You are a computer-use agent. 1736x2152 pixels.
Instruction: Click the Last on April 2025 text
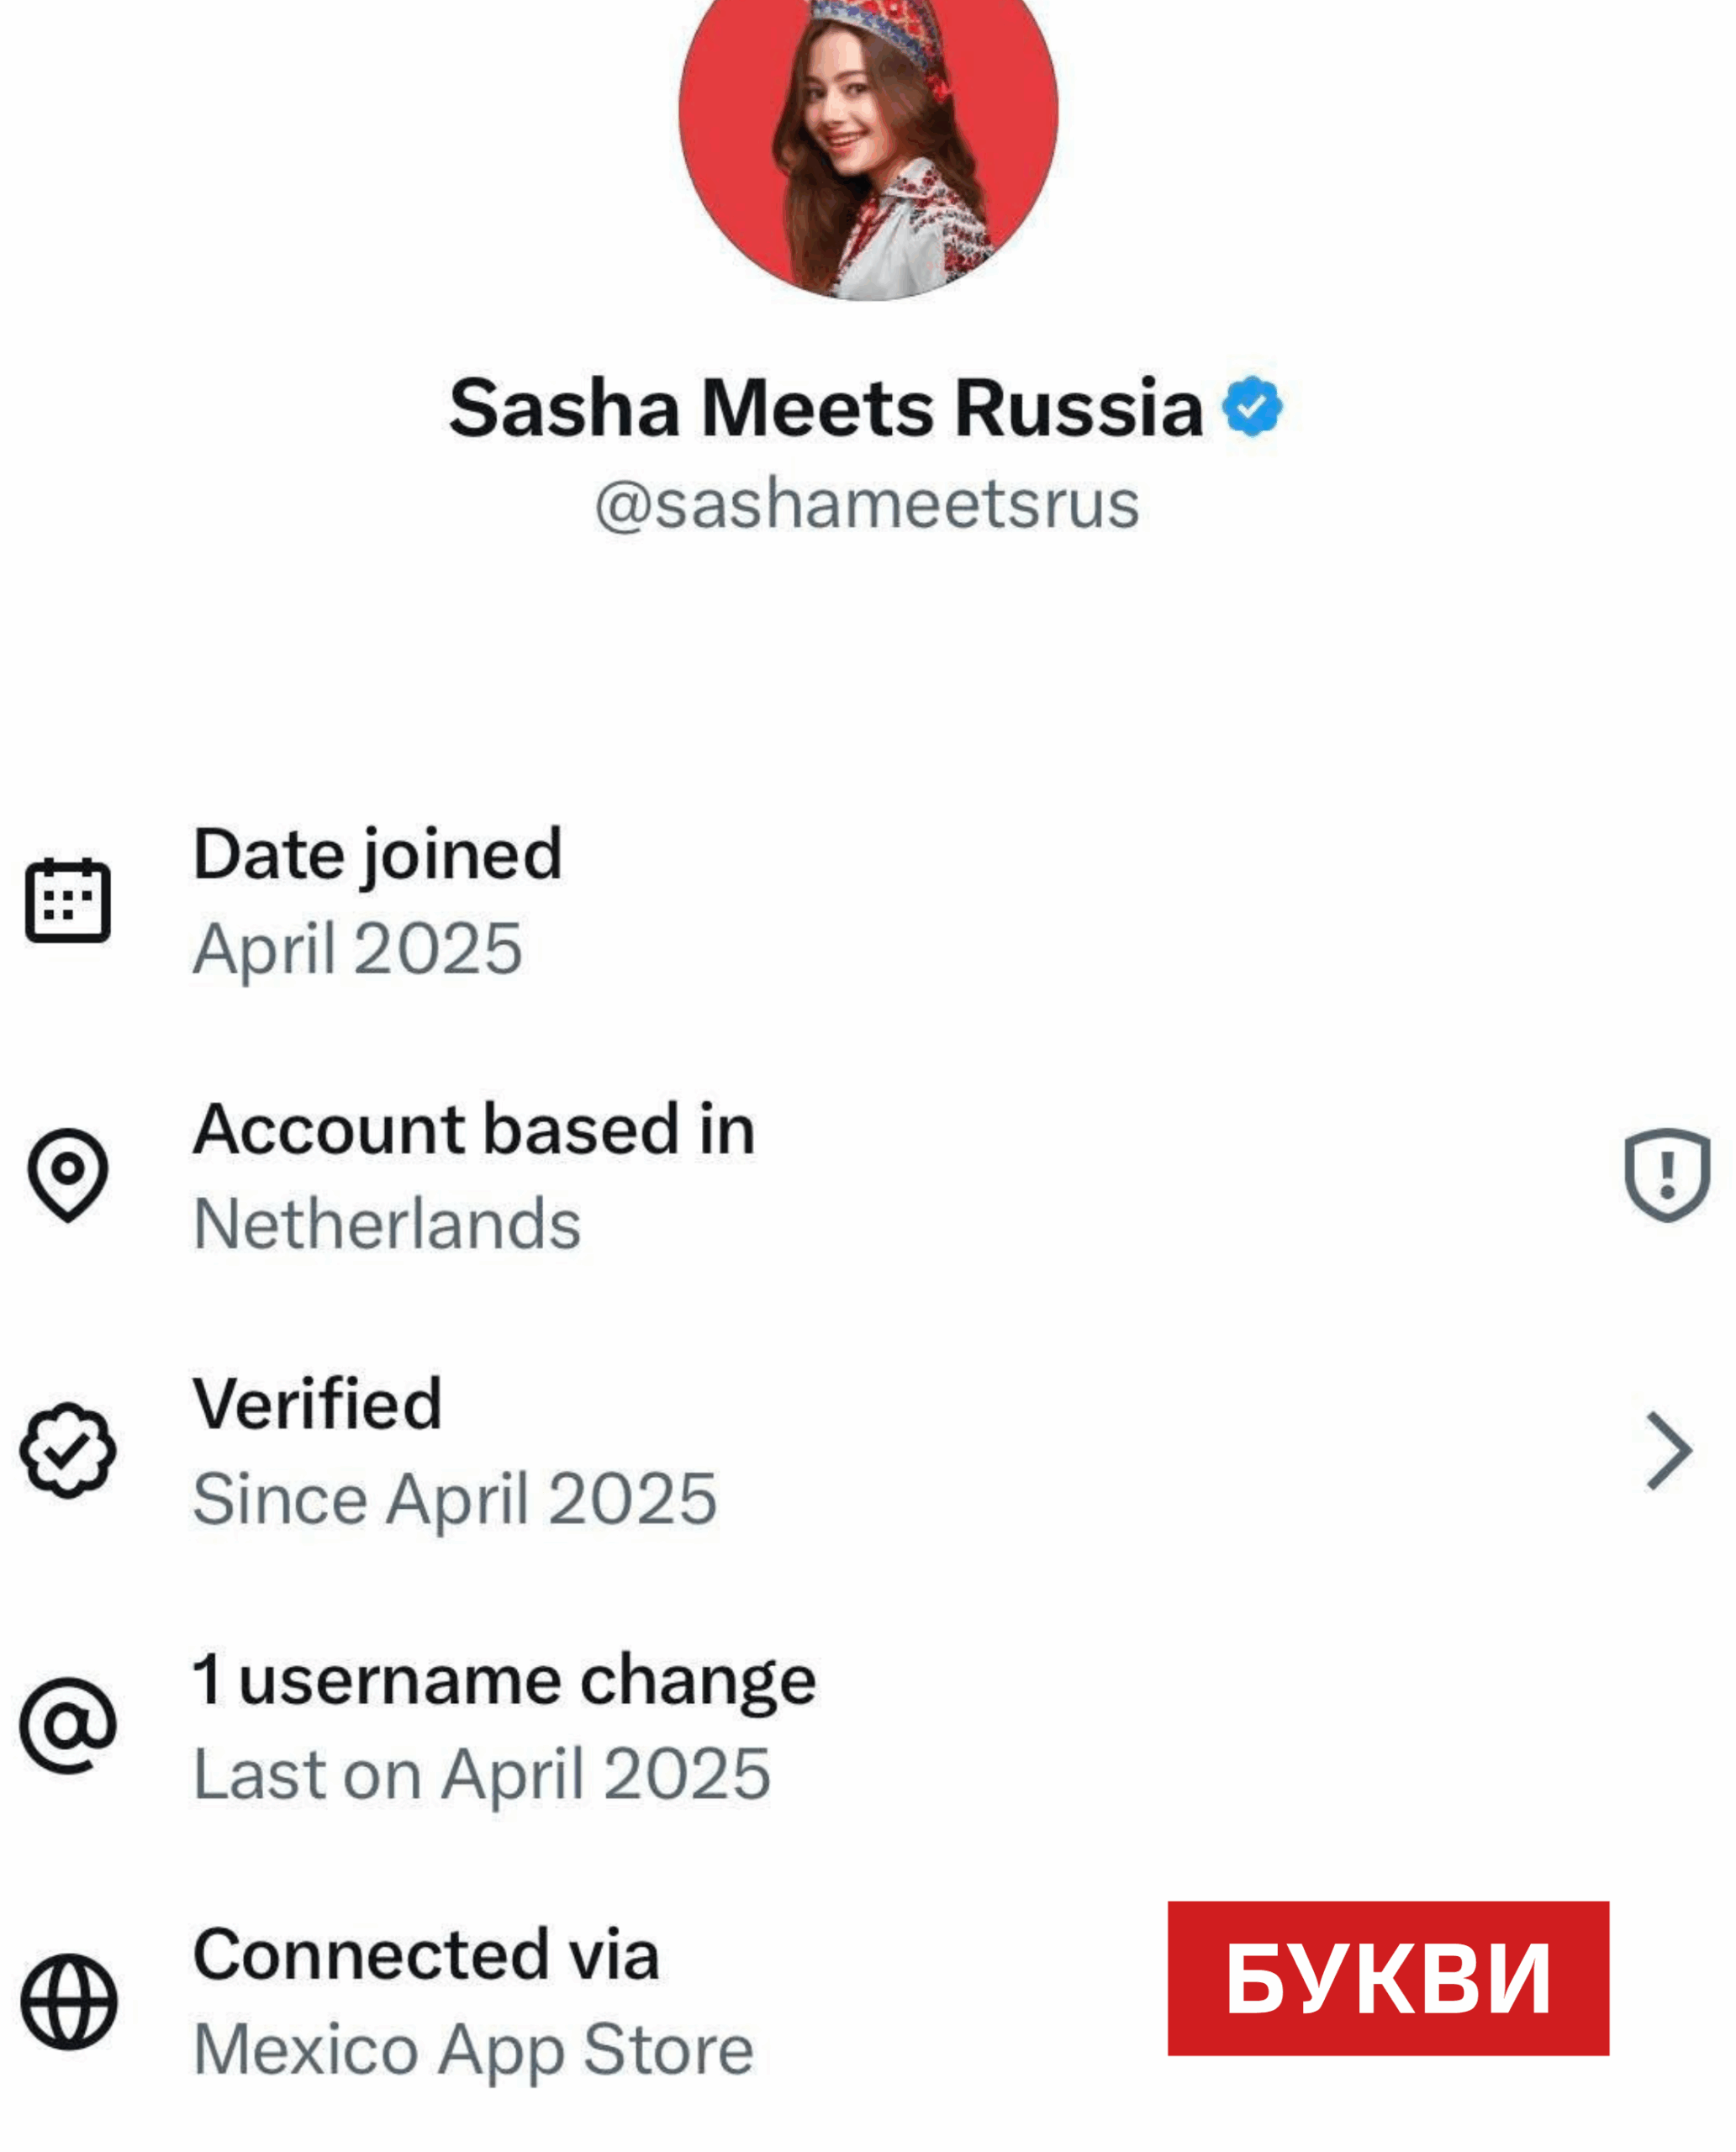(x=482, y=1775)
